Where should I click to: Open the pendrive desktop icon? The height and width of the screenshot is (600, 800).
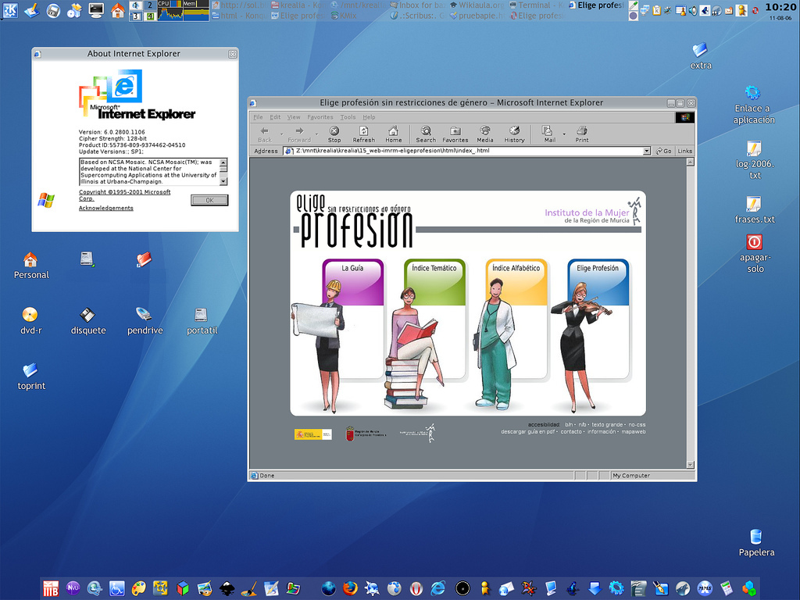(x=145, y=321)
